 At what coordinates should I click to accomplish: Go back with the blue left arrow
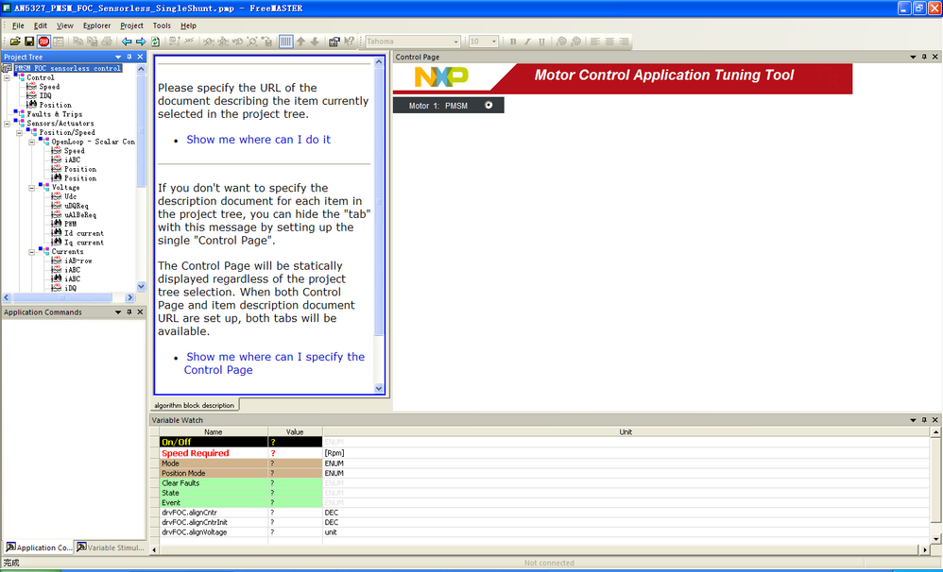point(127,42)
